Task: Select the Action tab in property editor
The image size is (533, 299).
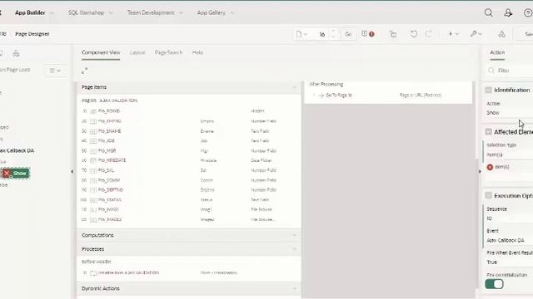Action: 497,52
